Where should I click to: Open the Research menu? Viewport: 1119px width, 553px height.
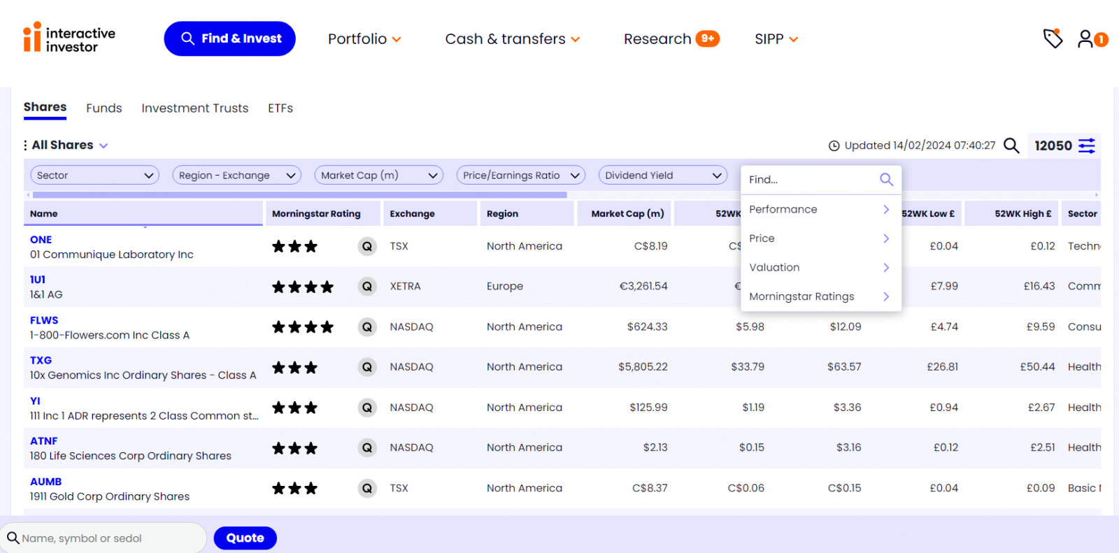(671, 39)
